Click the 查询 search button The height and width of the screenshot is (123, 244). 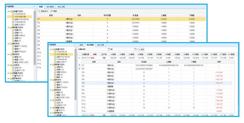(141, 49)
